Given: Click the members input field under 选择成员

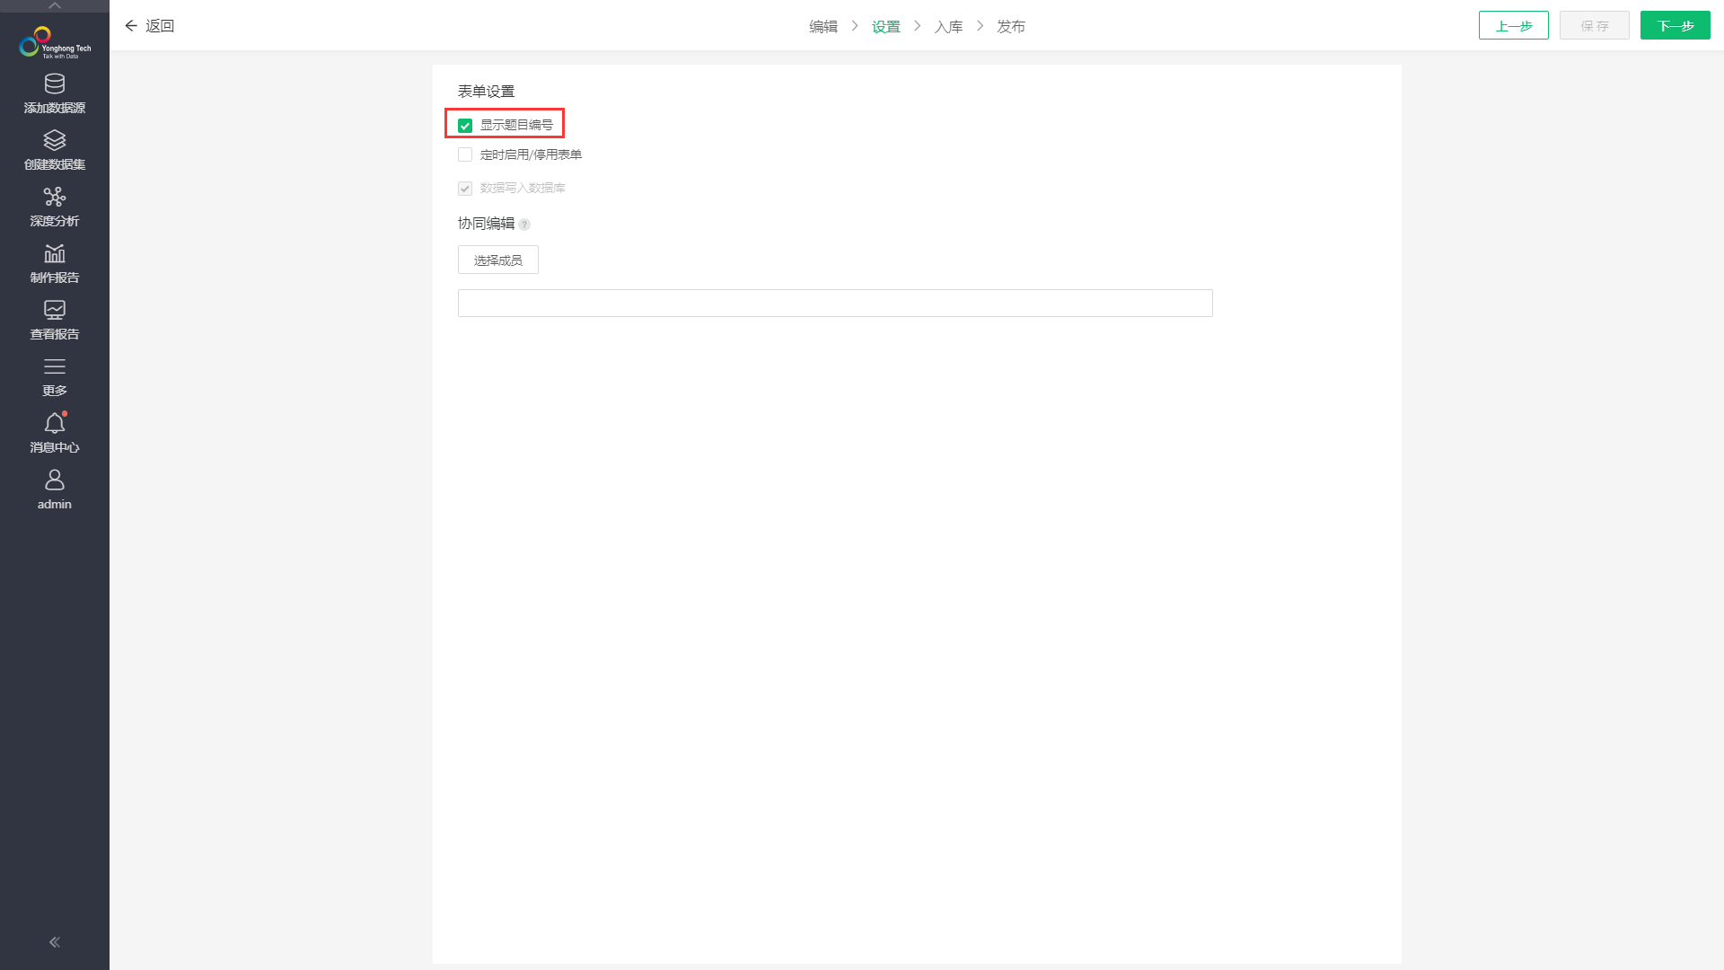Looking at the screenshot, I should coord(835,303).
